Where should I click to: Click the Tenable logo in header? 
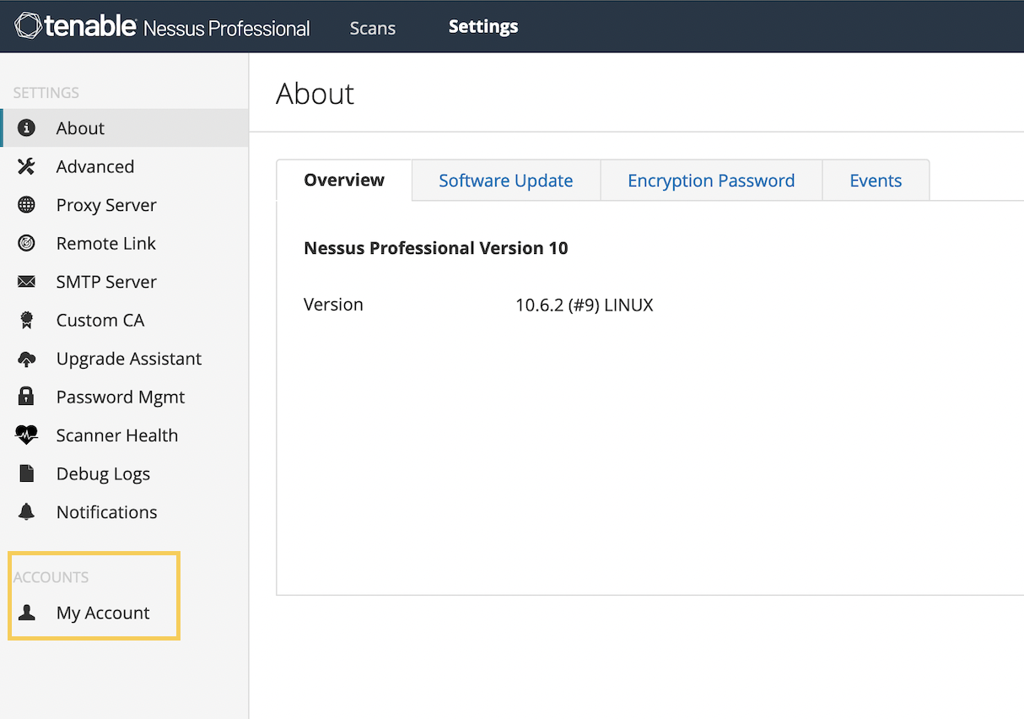[x=76, y=26]
